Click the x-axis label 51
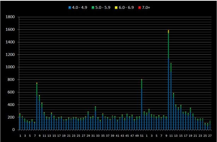This screenshot has height=142, width=217. click(142, 135)
